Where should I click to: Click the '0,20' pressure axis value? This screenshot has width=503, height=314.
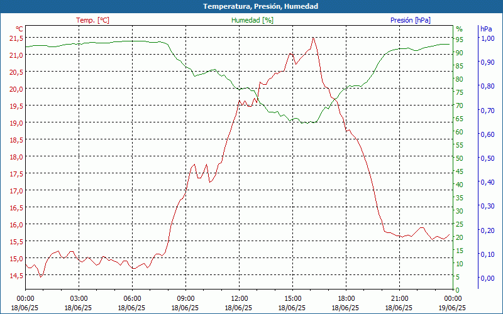pyautogui.click(x=488, y=230)
